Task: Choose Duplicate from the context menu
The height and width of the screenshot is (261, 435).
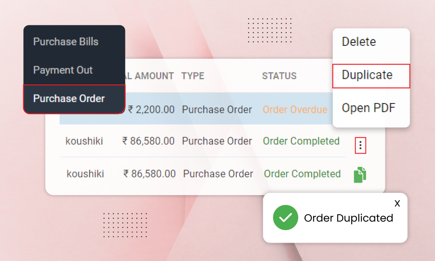Action: [367, 75]
